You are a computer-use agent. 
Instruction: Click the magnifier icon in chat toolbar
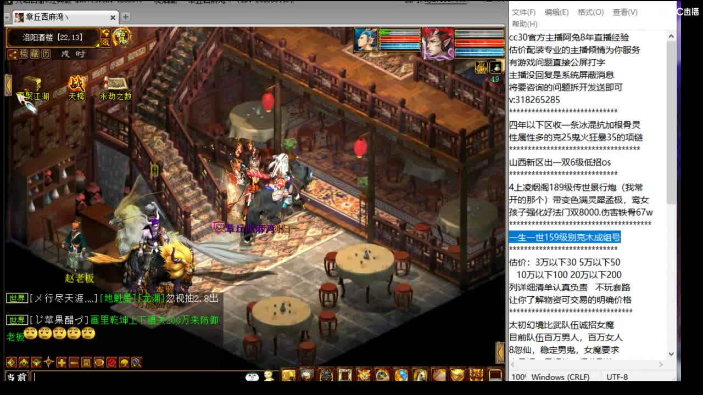137,362
